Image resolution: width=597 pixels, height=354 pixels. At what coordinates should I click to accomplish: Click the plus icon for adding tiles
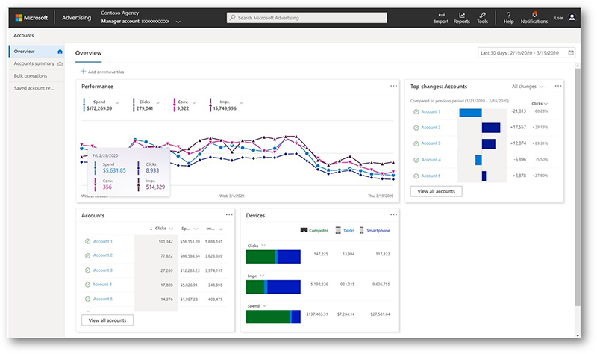point(83,71)
